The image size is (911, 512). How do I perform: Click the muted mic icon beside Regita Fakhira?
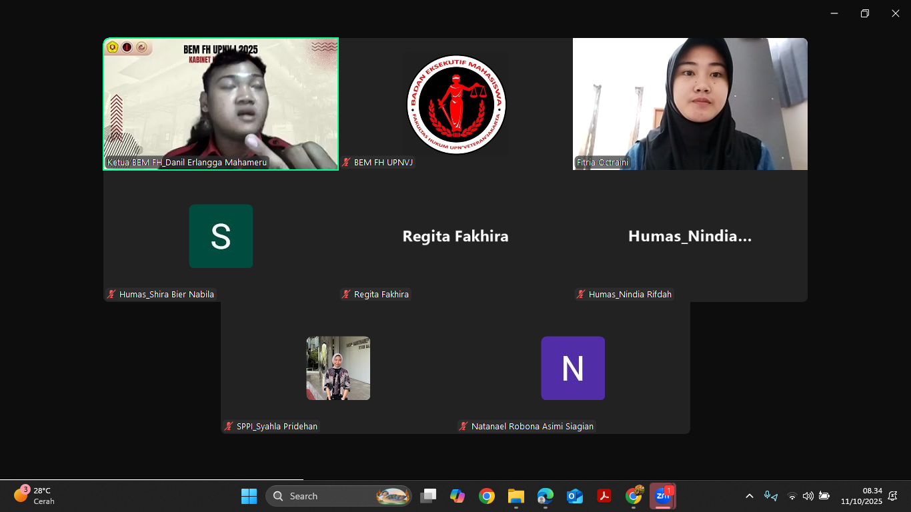pyautogui.click(x=346, y=294)
